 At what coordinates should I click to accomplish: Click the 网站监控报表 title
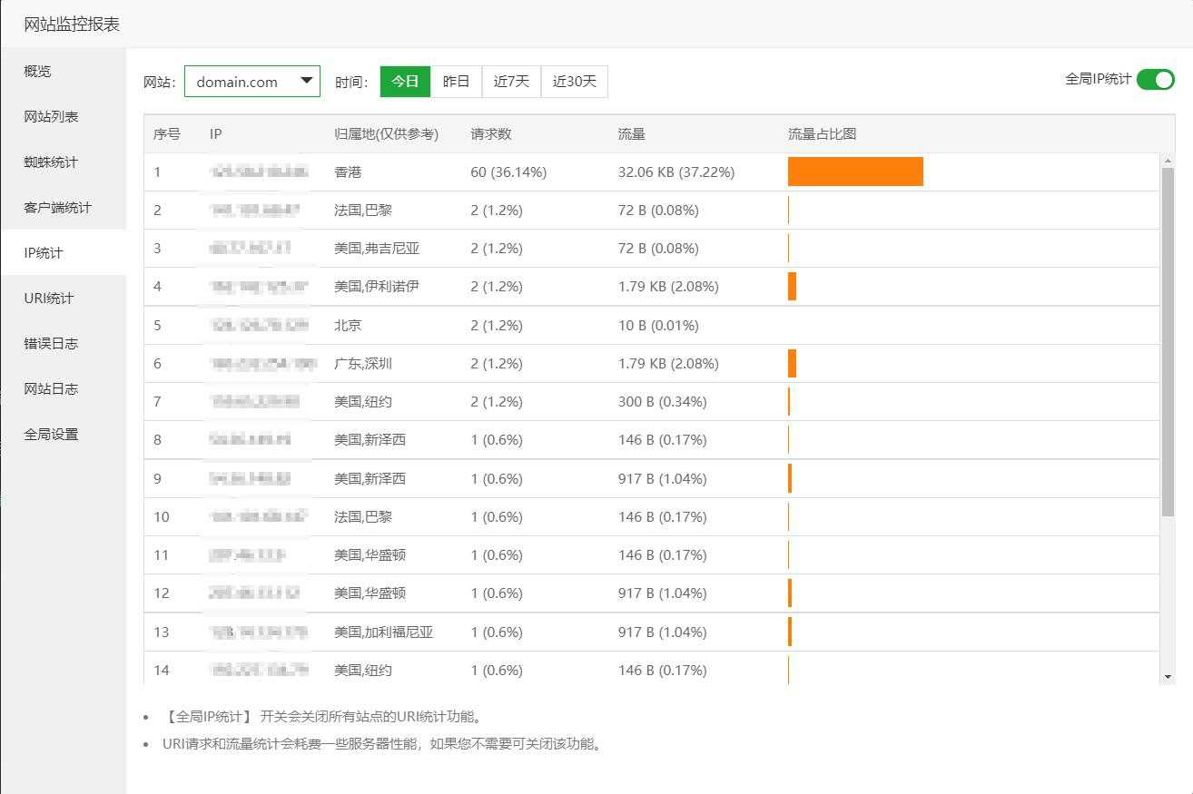tap(72, 25)
